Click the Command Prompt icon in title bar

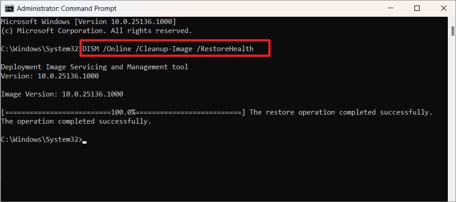click(x=9, y=8)
